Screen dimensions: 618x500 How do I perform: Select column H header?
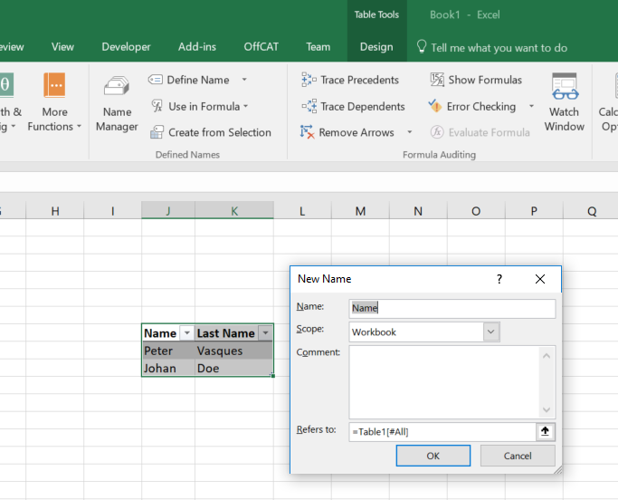pyautogui.click(x=55, y=211)
